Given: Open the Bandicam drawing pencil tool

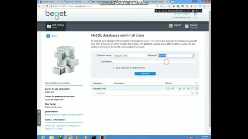Looking at the screenshot, I should (196, 11).
